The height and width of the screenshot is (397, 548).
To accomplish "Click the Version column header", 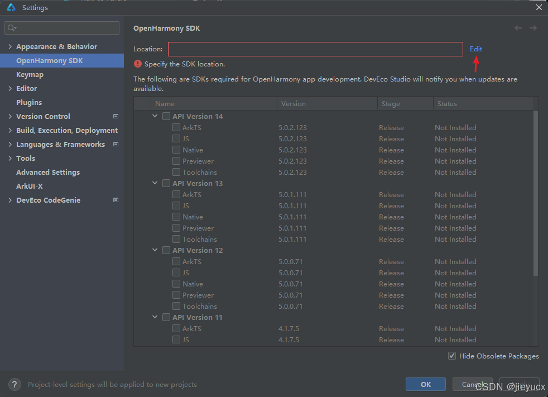I will point(327,103).
